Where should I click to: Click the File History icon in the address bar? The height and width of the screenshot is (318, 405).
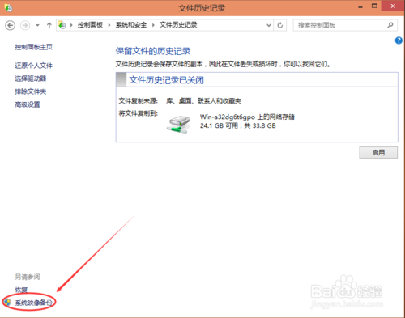62,25
